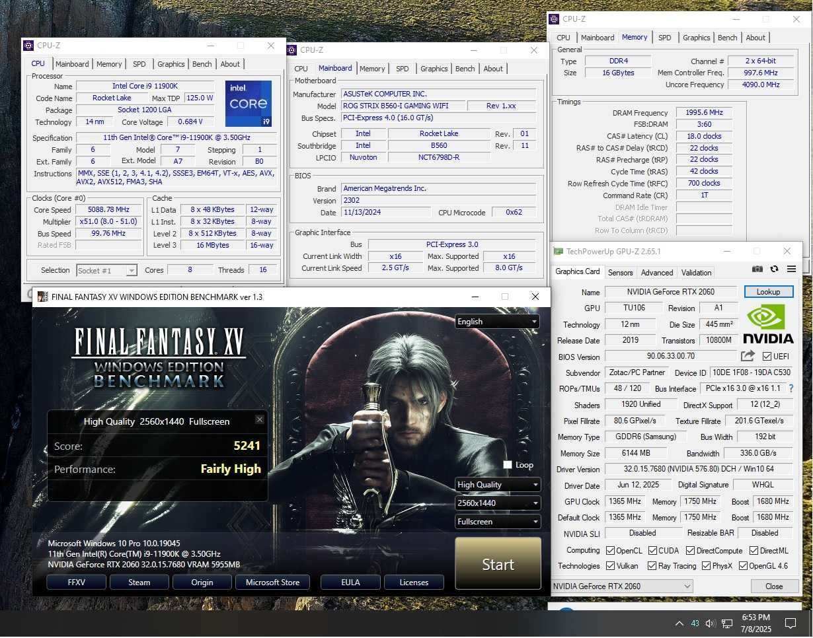Click the BIOS Version value 2302
813x638 pixels.
point(438,201)
